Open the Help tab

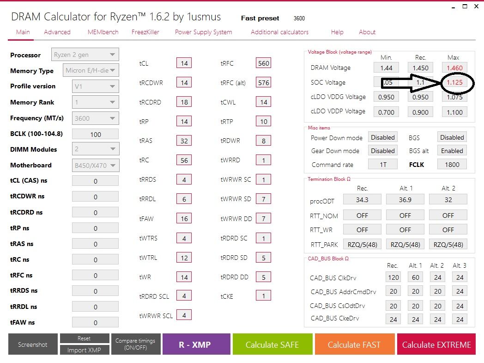tap(337, 32)
